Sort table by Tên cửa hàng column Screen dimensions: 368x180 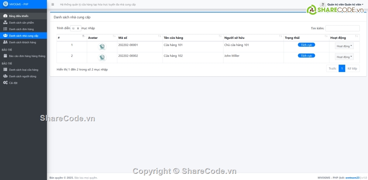[192, 38]
